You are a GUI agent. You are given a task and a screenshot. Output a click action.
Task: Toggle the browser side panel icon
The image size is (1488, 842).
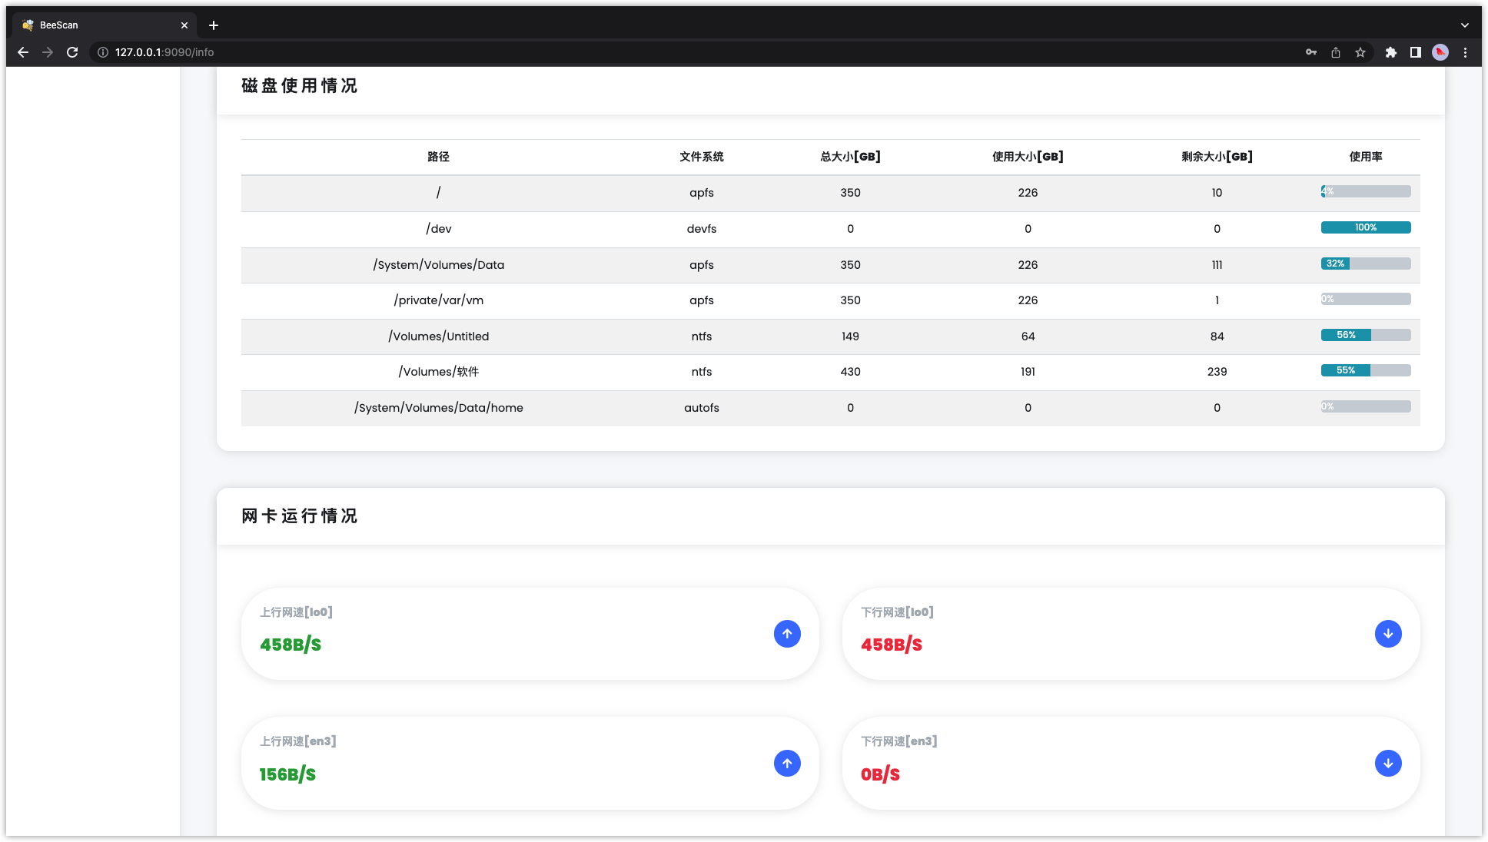tap(1415, 52)
